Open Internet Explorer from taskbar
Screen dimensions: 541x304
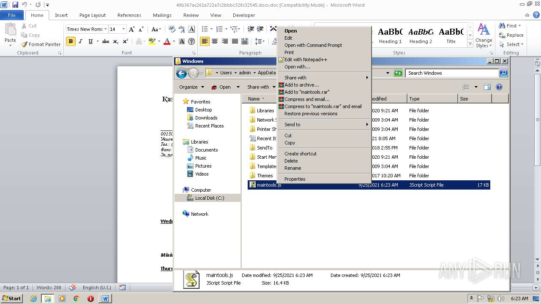coord(33,299)
